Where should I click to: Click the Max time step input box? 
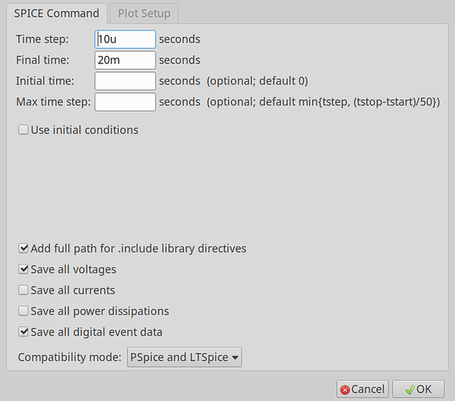click(125, 102)
